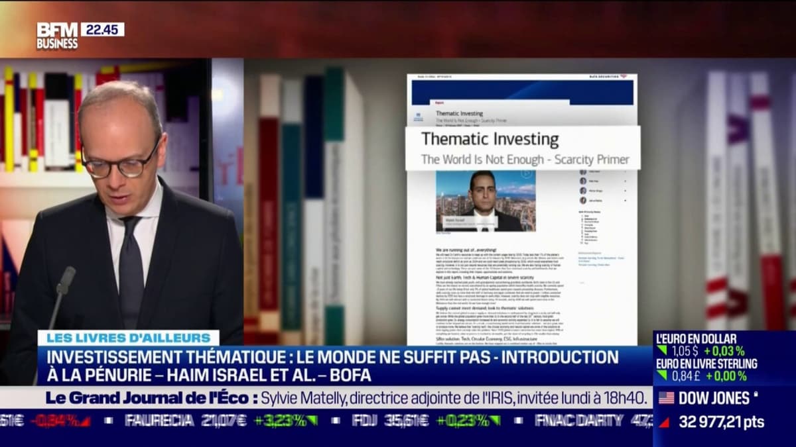Click the enlarged "Thematic Investing" title
This screenshot has width=796, height=447.
pyautogui.click(x=490, y=139)
